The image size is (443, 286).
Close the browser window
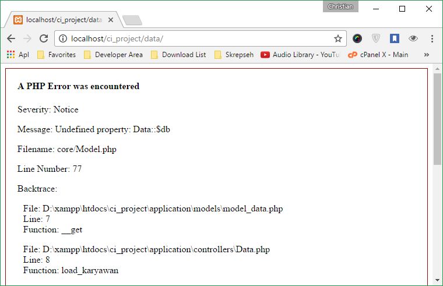[429, 9]
